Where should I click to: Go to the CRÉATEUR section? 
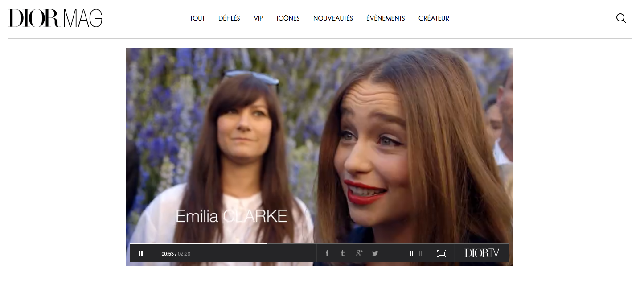coord(434,18)
